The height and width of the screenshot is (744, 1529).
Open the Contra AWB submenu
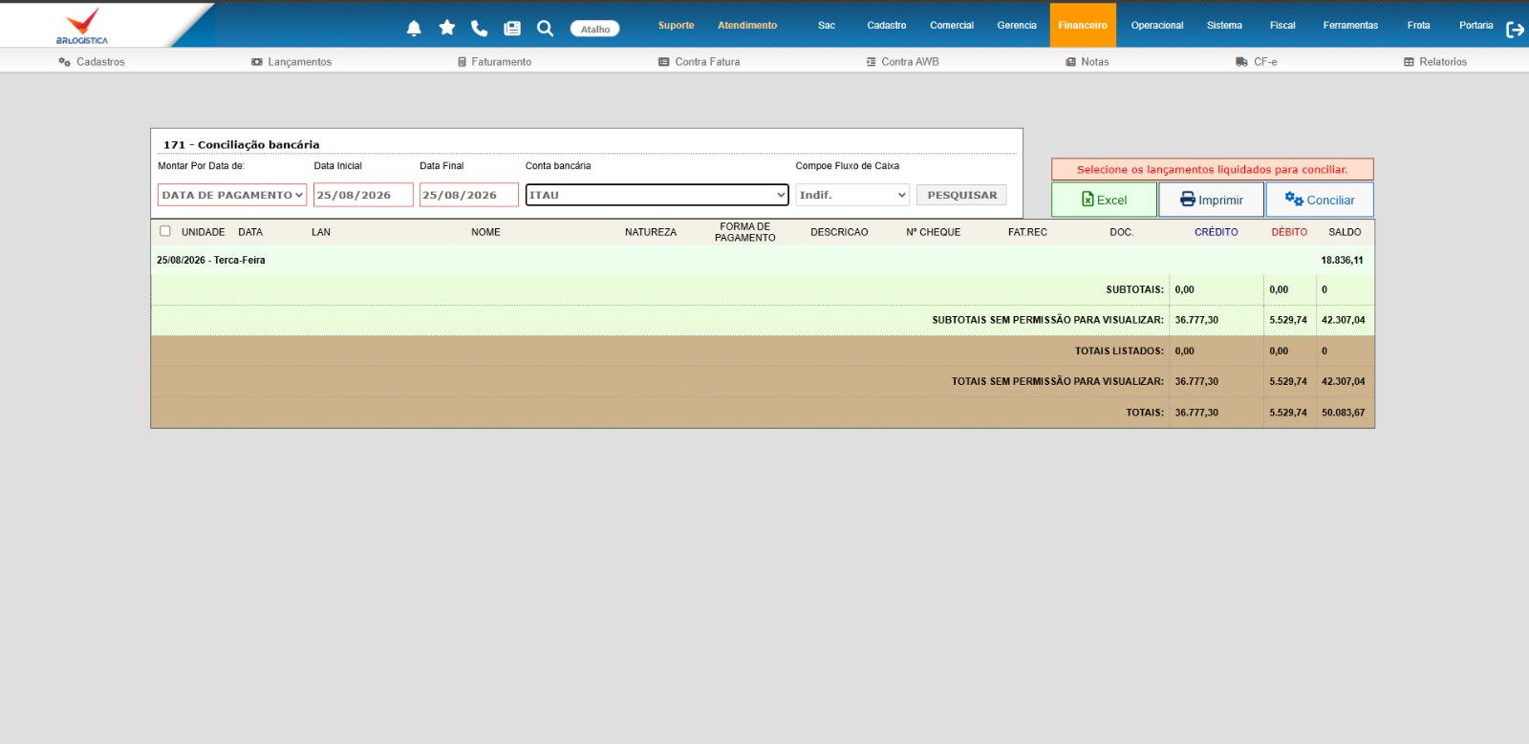tap(902, 62)
